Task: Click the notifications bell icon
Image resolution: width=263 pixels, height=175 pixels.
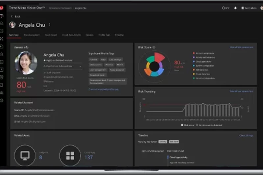Action: 235,8
